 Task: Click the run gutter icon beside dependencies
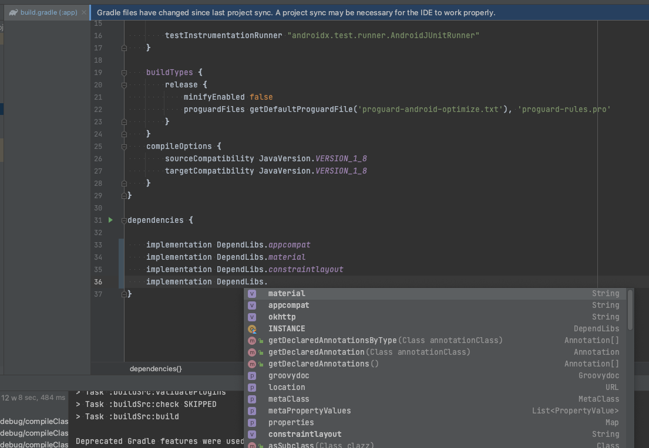pyautogui.click(x=110, y=220)
